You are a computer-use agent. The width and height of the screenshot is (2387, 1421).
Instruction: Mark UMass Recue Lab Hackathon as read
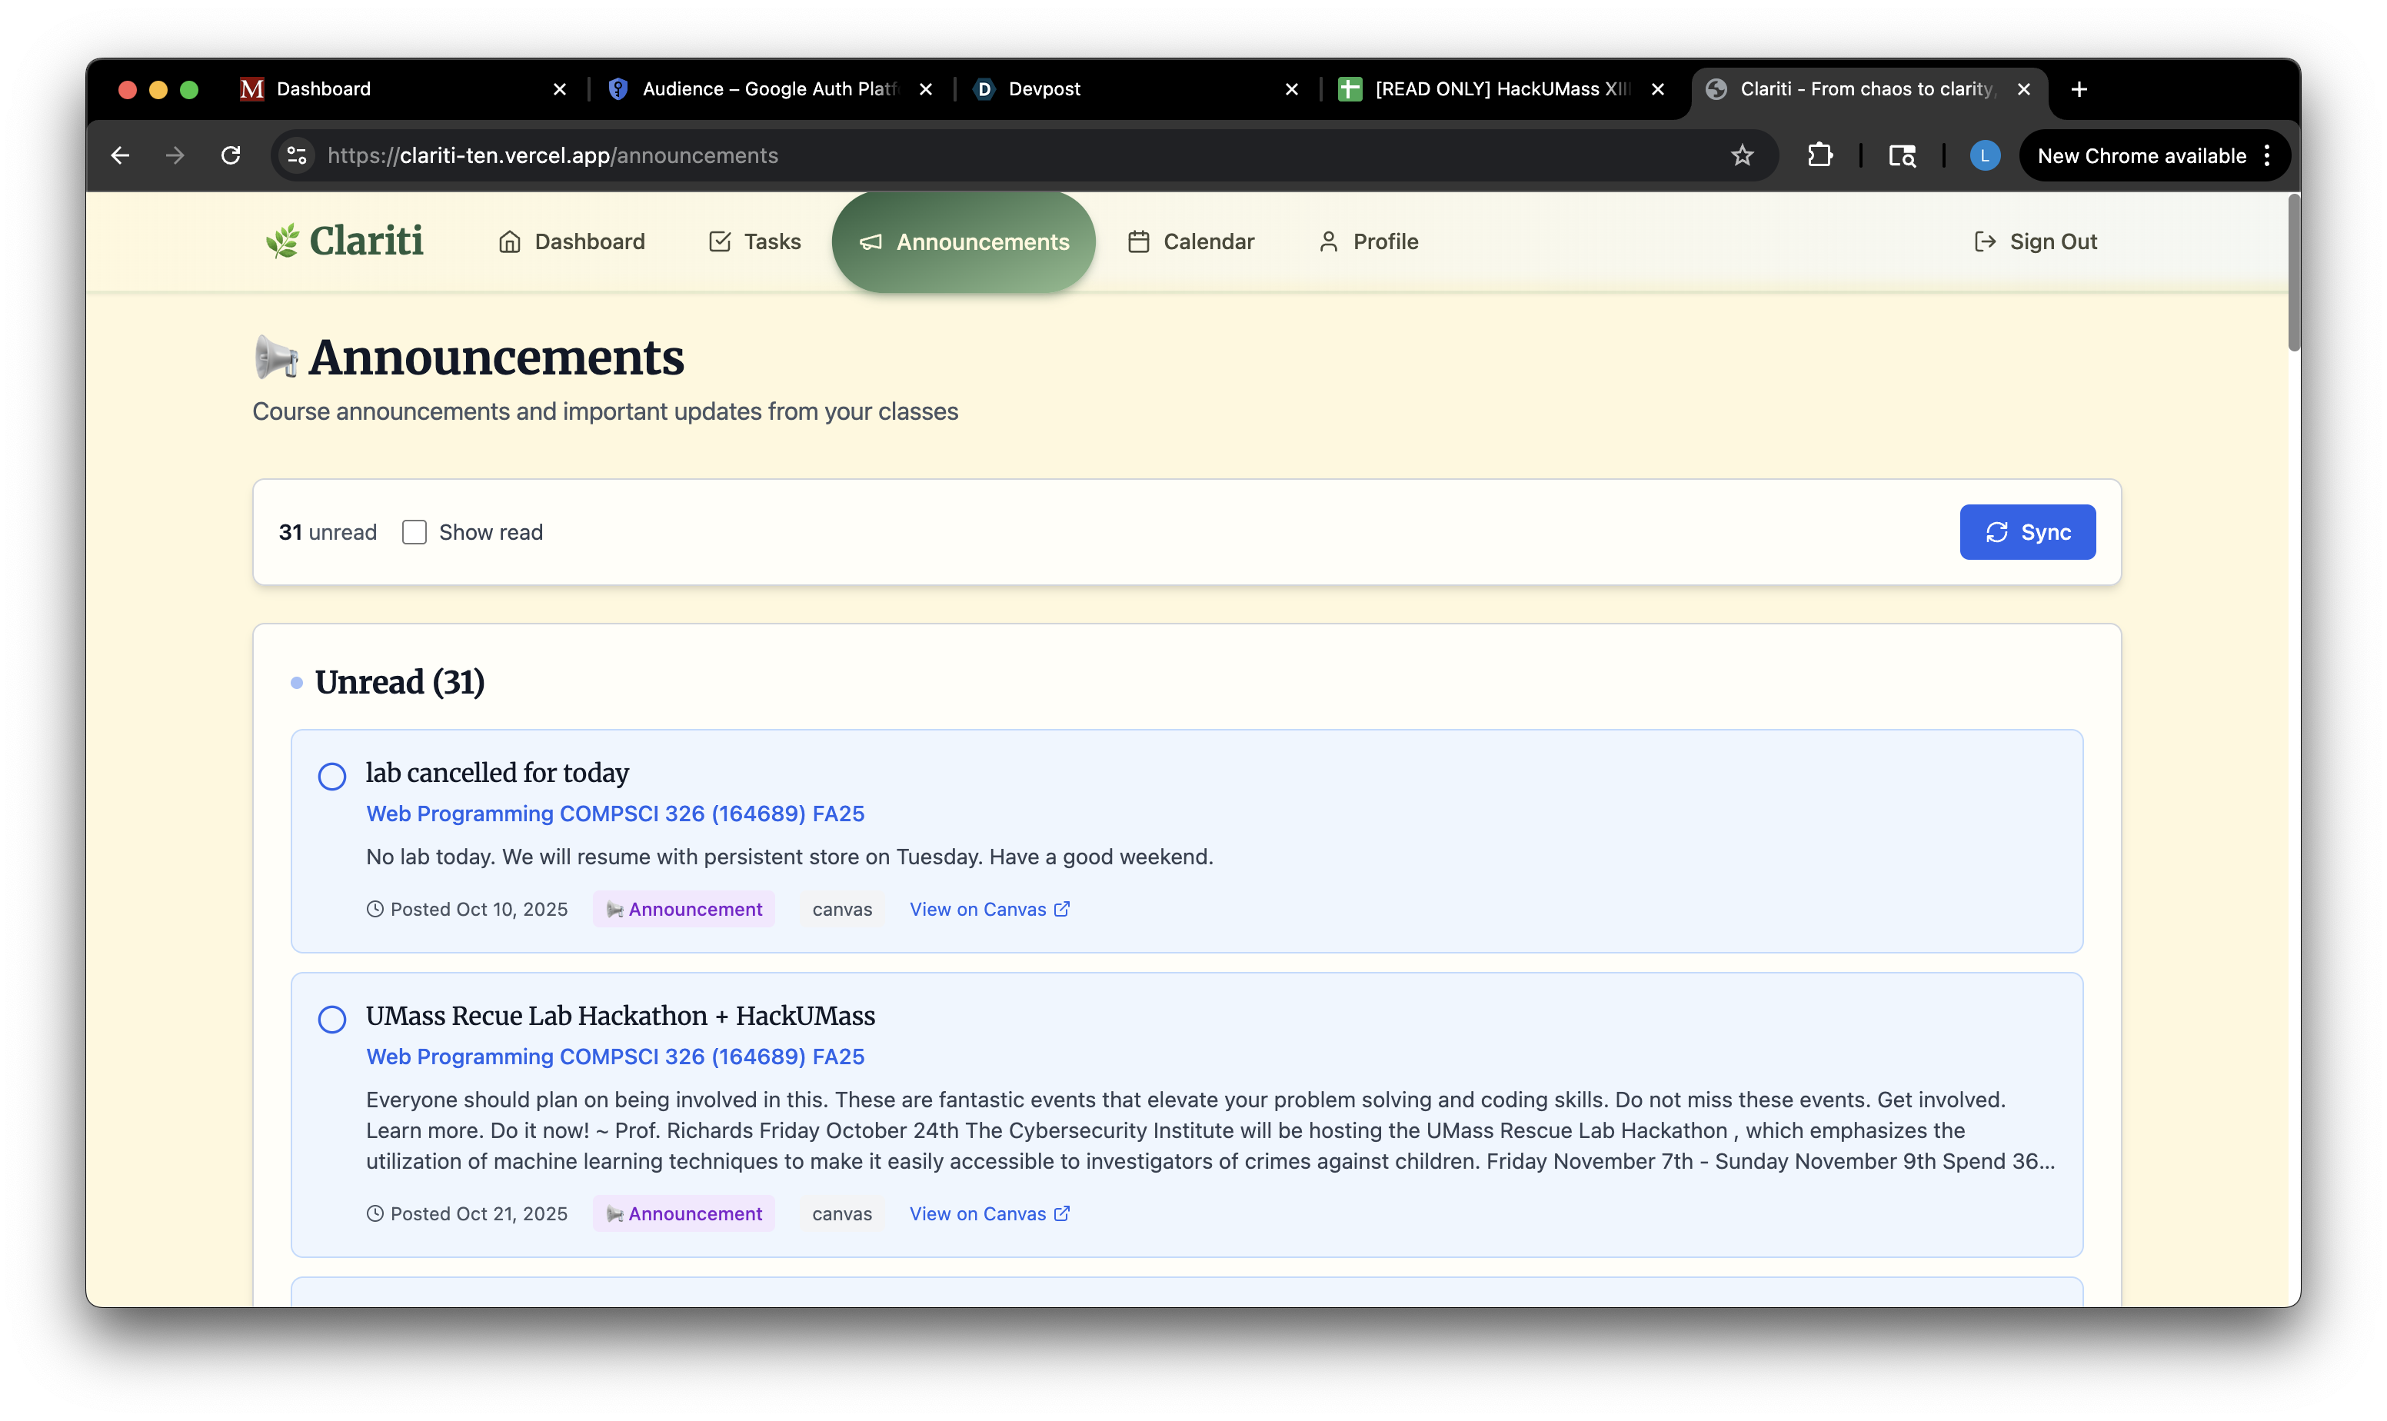(332, 1019)
